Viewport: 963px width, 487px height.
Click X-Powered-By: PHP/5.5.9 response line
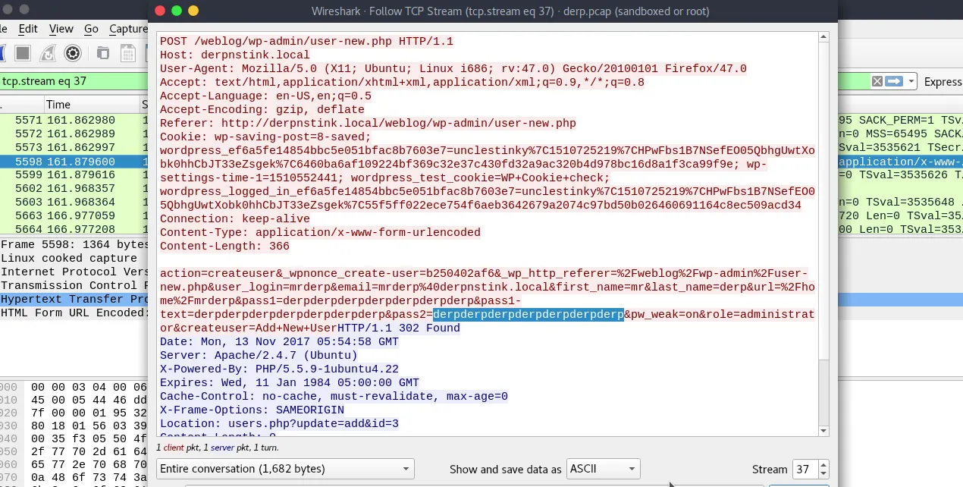279,369
